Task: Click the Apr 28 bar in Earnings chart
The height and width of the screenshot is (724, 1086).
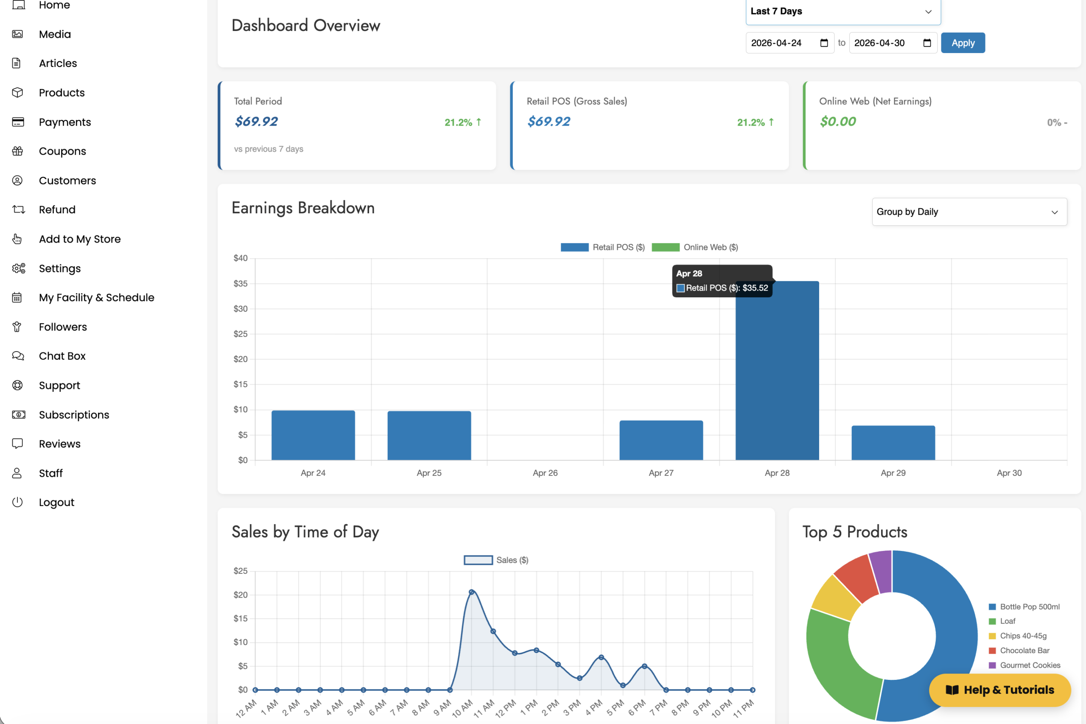Action: (777, 370)
